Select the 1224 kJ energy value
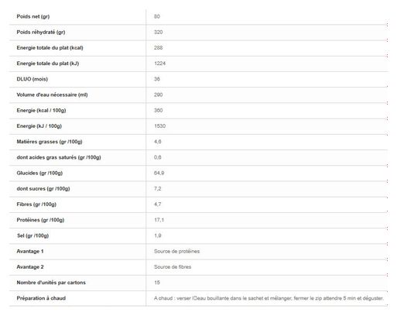Screen dimensions: 397x316 coord(159,64)
